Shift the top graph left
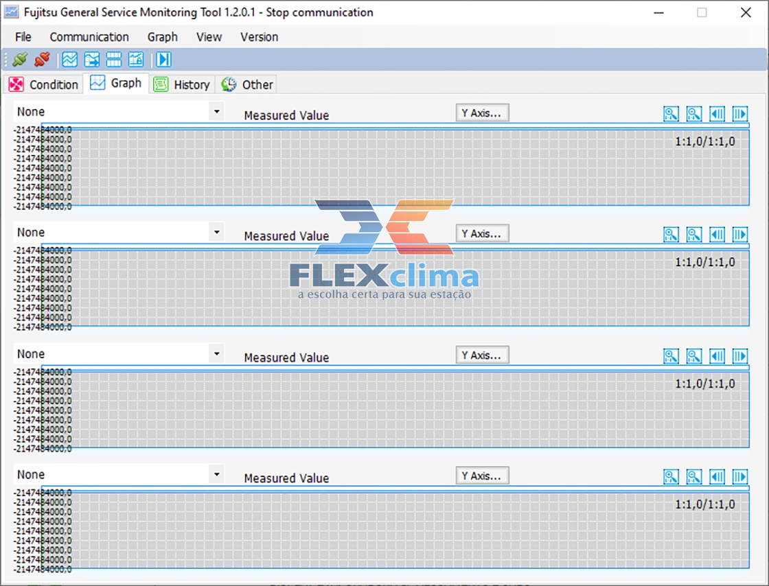Screen dimensions: 769x586 [717, 114]
